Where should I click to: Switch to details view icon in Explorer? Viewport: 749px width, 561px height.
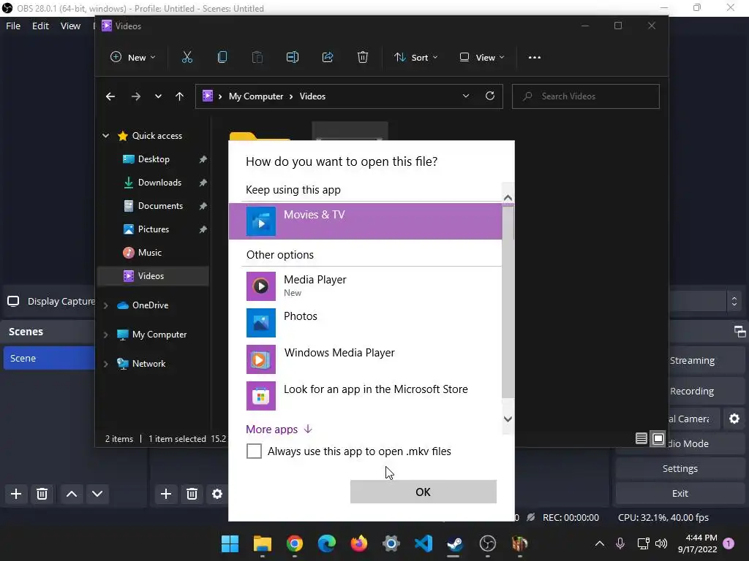(x=641, y=438)
